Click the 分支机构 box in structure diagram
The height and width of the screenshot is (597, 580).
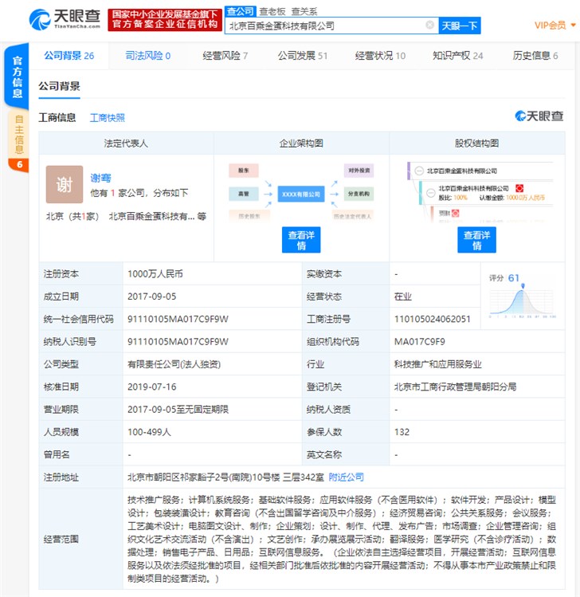359,194
